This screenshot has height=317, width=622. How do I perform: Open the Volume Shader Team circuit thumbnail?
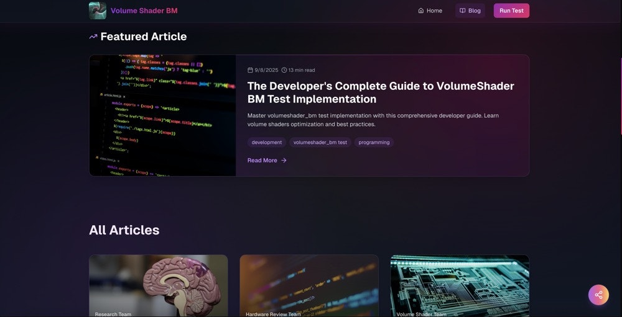pos(460,286)
